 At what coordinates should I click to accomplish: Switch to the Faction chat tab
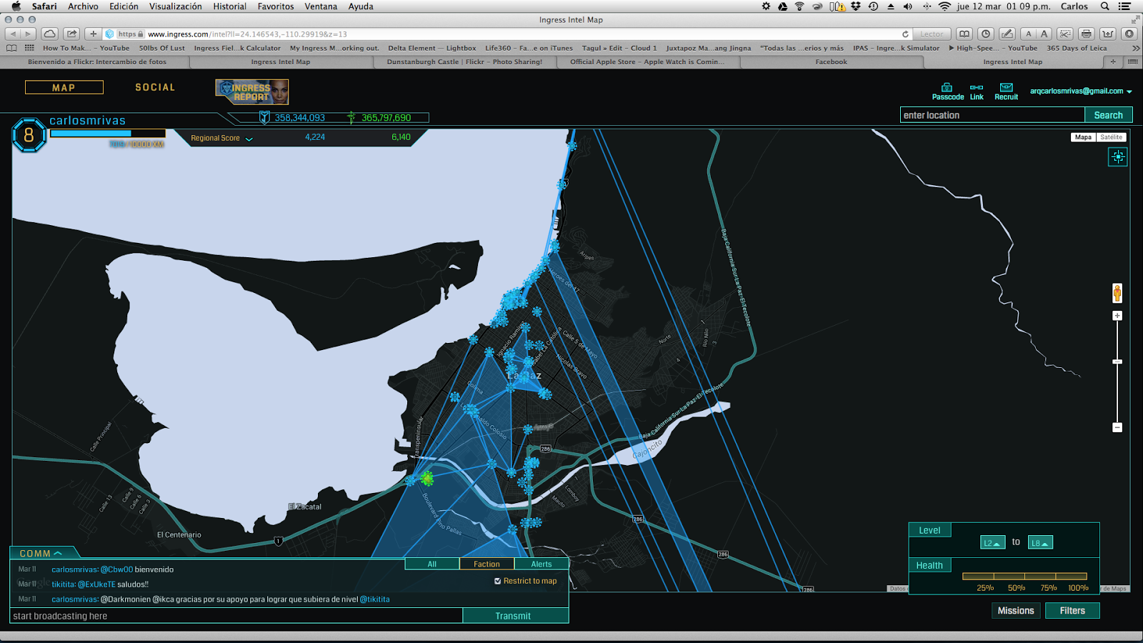tap(486, 564)
